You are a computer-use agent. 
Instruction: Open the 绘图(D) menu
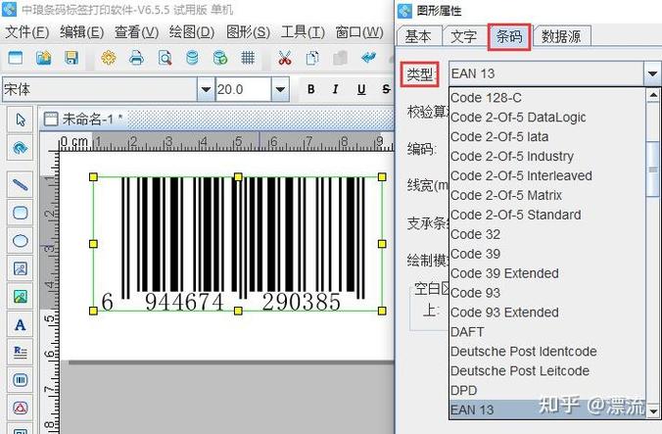[192, 32]
